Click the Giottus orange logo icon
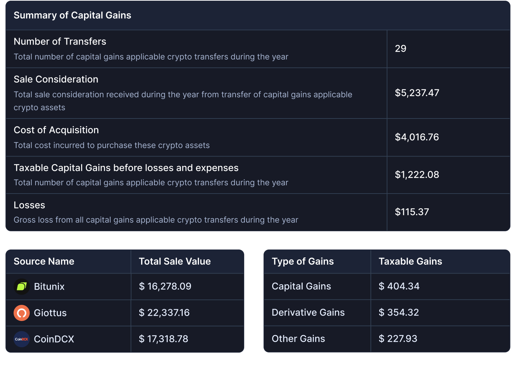The height and width of the screenshot is (372, 517). point(22,313)
